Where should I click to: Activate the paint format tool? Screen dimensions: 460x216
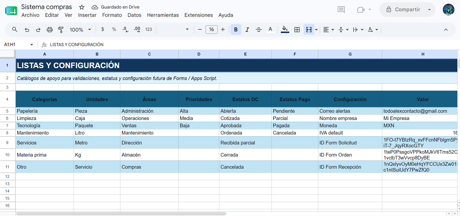click(61, 30)
